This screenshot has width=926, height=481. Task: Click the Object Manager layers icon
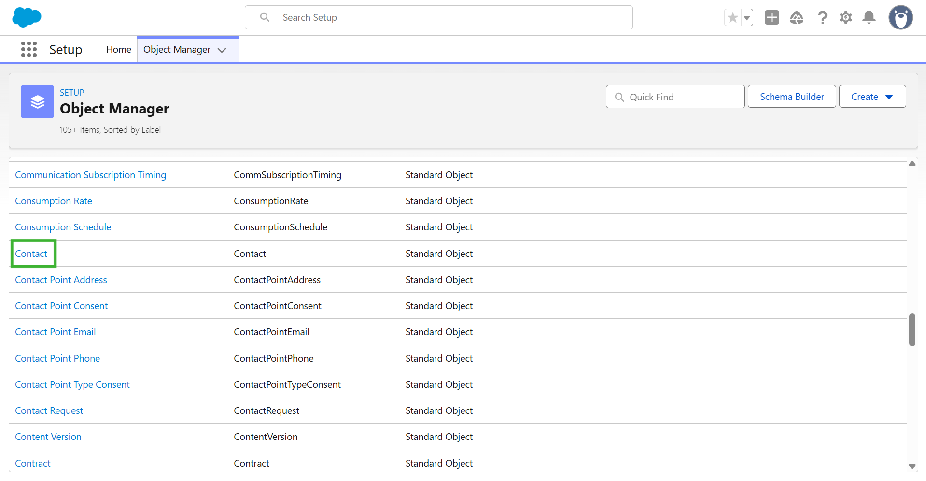(x=37, y=101)
